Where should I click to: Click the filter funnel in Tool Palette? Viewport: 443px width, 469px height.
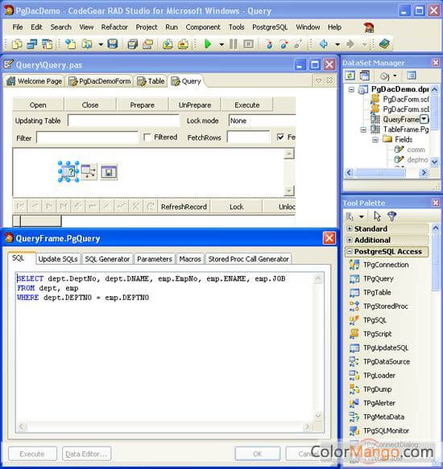391,216
